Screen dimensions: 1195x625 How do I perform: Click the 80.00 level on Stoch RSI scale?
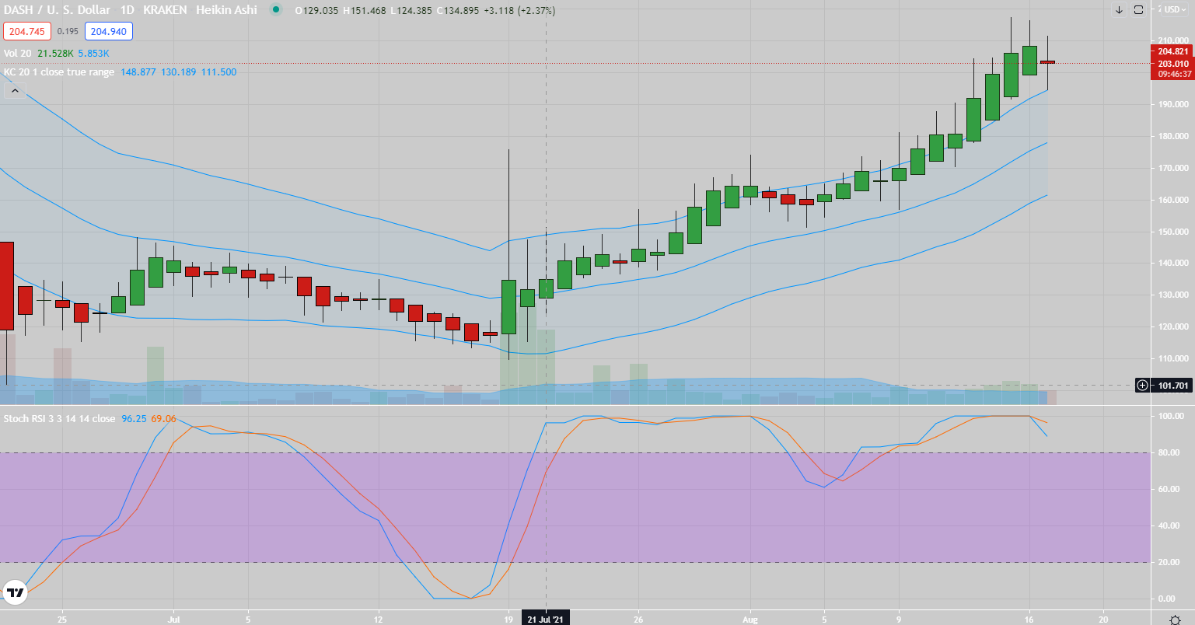pos(1169,452)
